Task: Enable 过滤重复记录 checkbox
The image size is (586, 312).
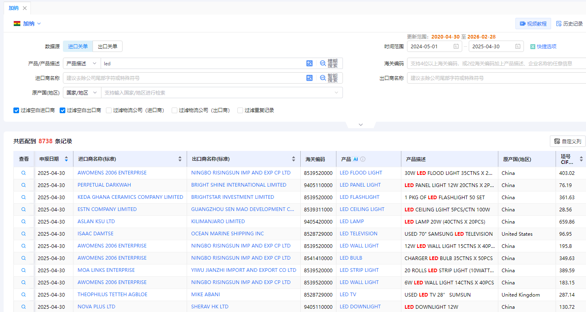Action: [240, 110]
